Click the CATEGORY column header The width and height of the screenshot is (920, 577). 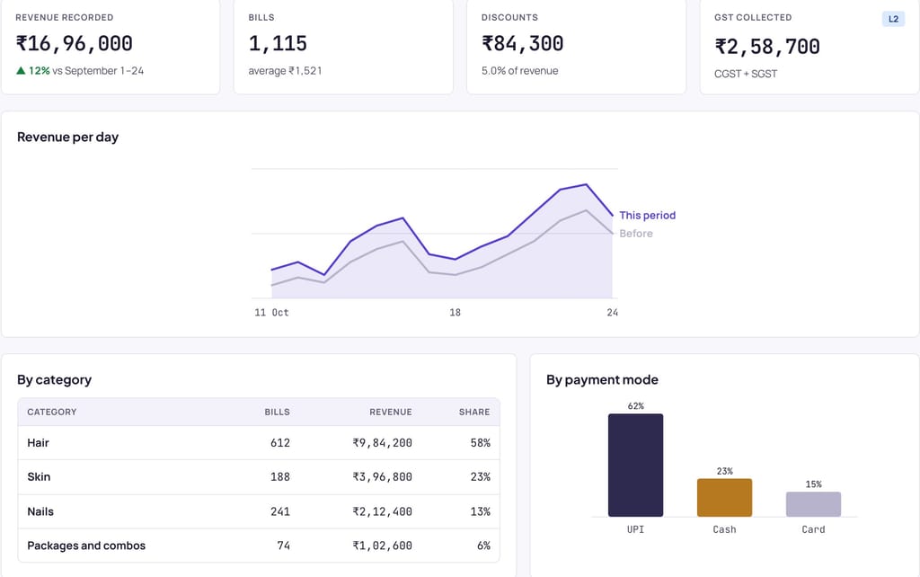click(x=51, y=412)
